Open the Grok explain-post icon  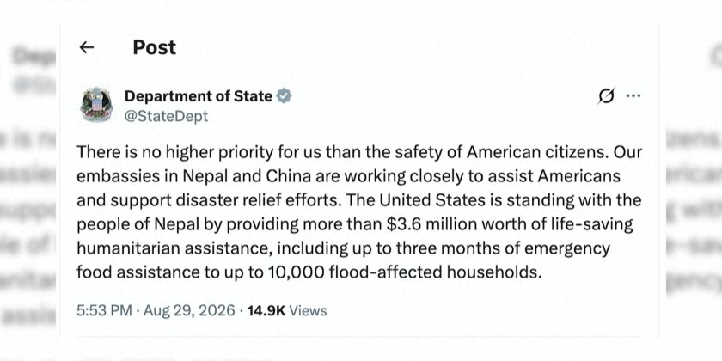[606, 95]
